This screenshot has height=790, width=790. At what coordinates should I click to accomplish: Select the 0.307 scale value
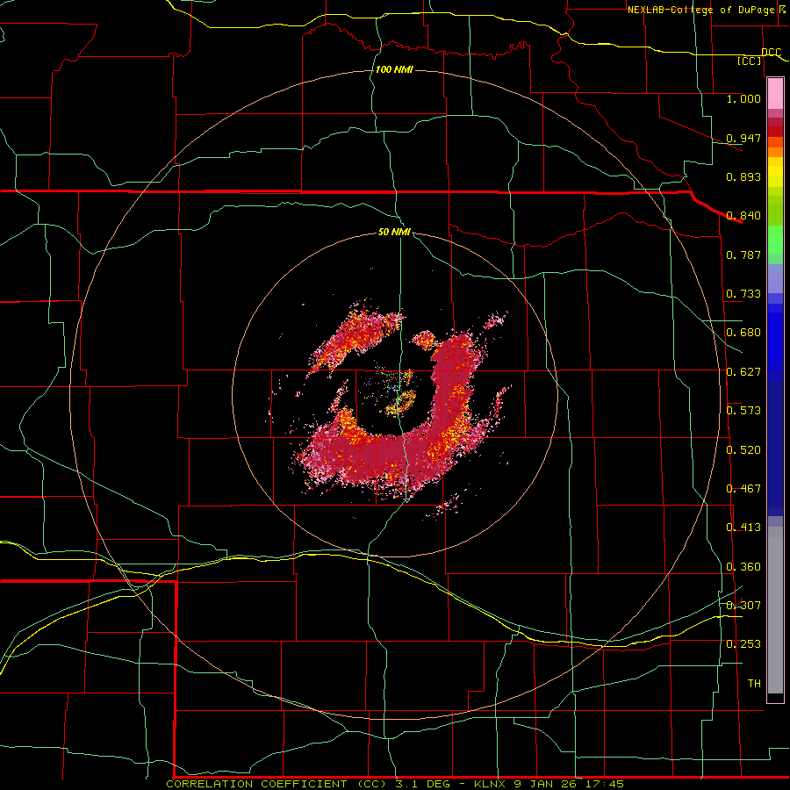[x=743, y=606]
